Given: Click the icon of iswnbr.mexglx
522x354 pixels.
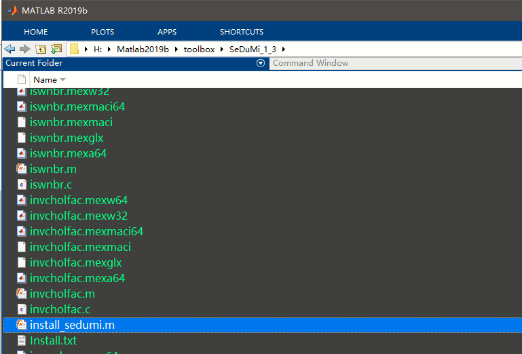Looking at the screenshot, I should [x=22, y=138].
